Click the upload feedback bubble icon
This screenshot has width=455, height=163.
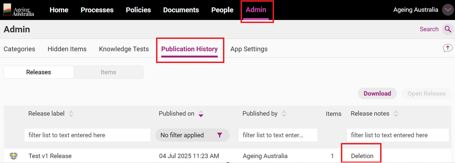pyautogui.click(x=448, y=48)
